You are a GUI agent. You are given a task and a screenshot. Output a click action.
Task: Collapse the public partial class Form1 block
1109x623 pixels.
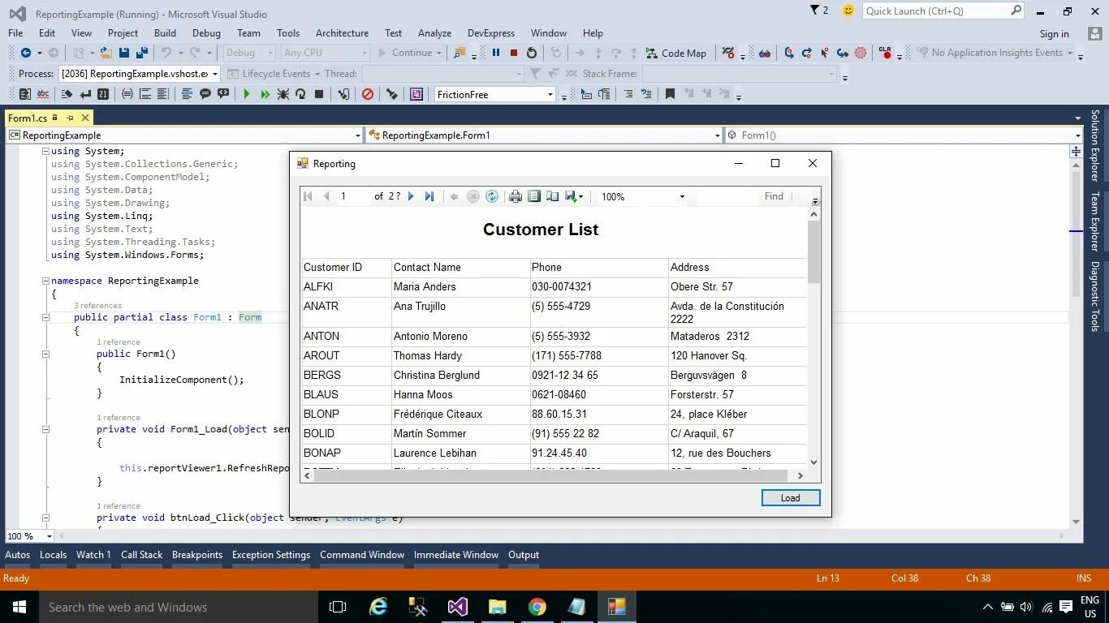46,317
